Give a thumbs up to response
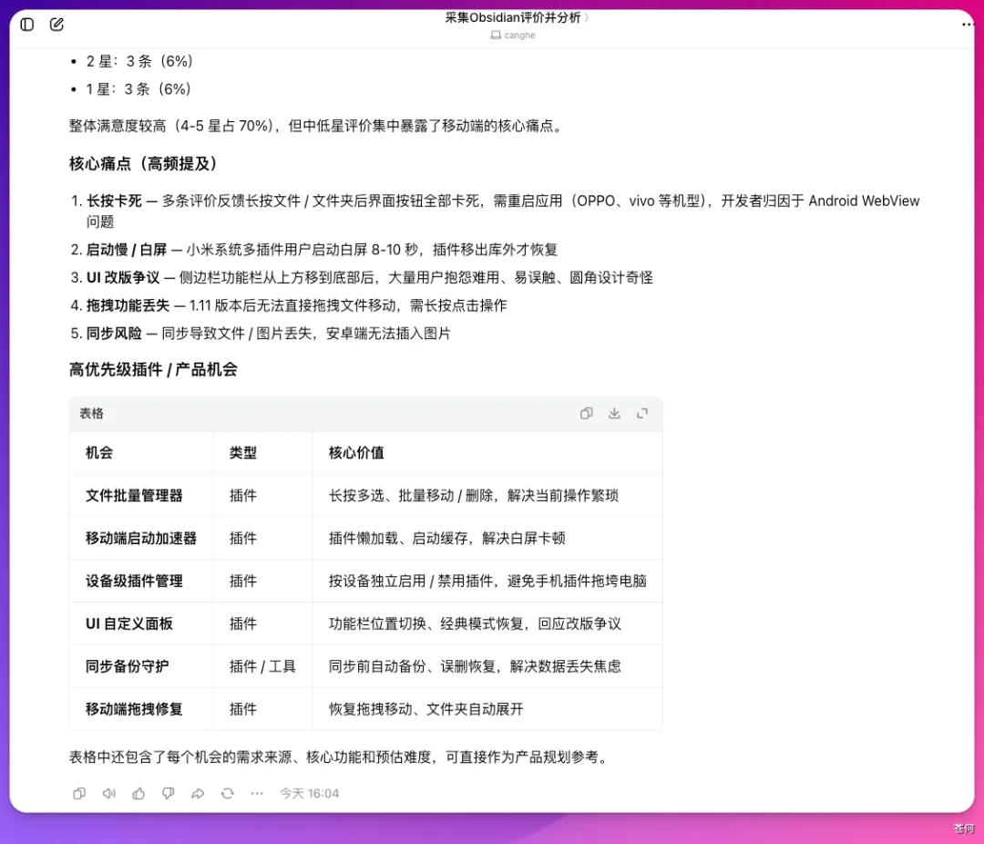Viewport: 984px width, 844px height. click(138, 793)
